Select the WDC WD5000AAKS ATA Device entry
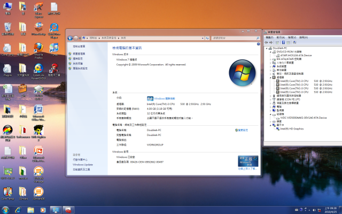 (x=304, y=118)
